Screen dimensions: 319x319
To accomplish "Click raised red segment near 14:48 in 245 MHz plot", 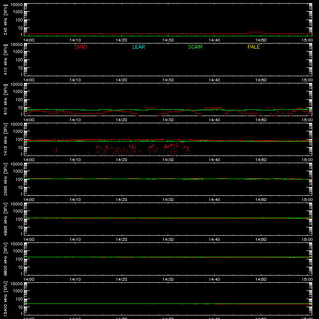I will click(256, 32).
